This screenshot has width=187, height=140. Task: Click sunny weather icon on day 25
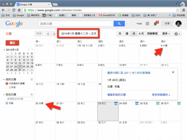[158, 103]
